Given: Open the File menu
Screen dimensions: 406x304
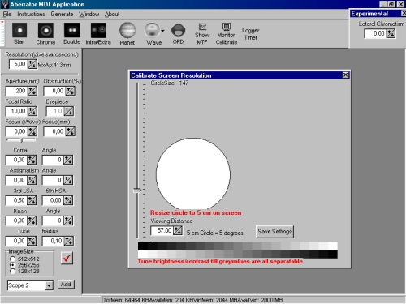Looking at the screenshot, I should coord(7,14).
